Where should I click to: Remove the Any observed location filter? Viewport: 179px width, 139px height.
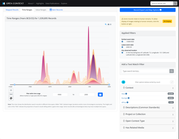coord(122,53)
